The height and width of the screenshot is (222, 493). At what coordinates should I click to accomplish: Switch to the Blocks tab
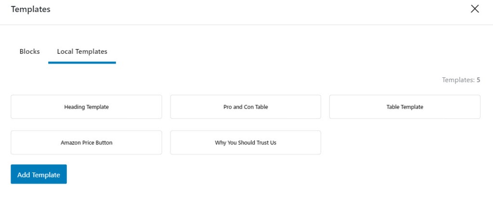click(x=29, y=51)
